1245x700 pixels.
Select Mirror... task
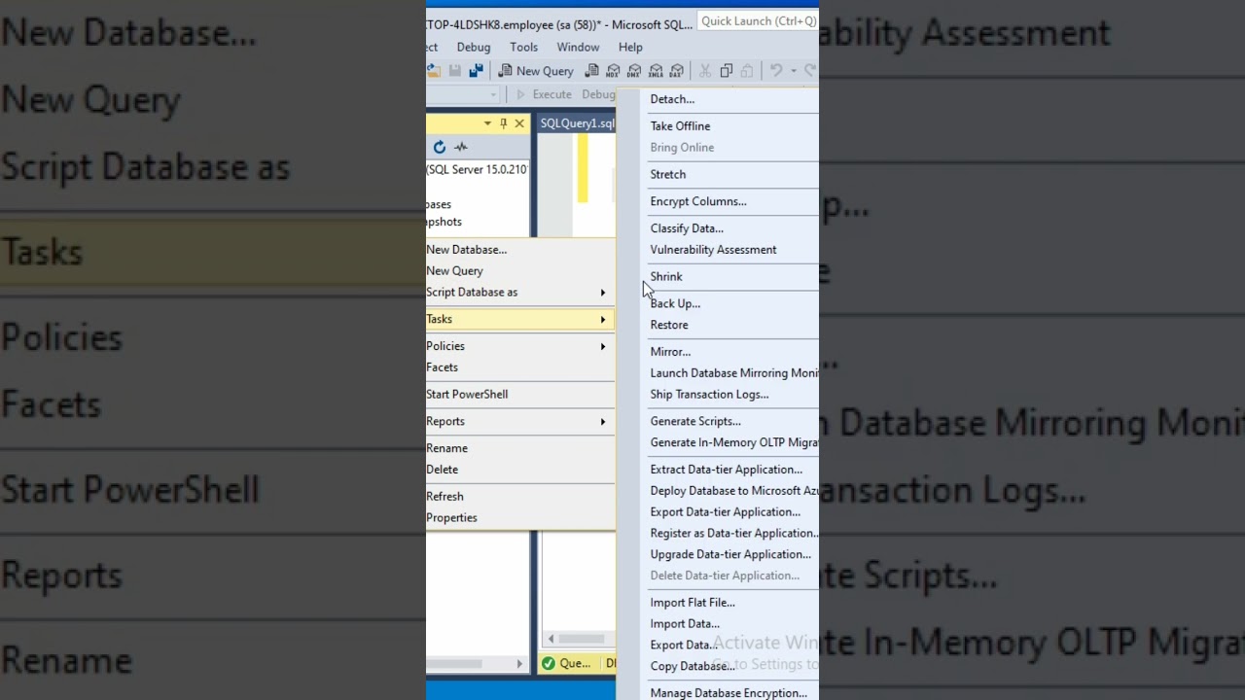tap(718, 352)
